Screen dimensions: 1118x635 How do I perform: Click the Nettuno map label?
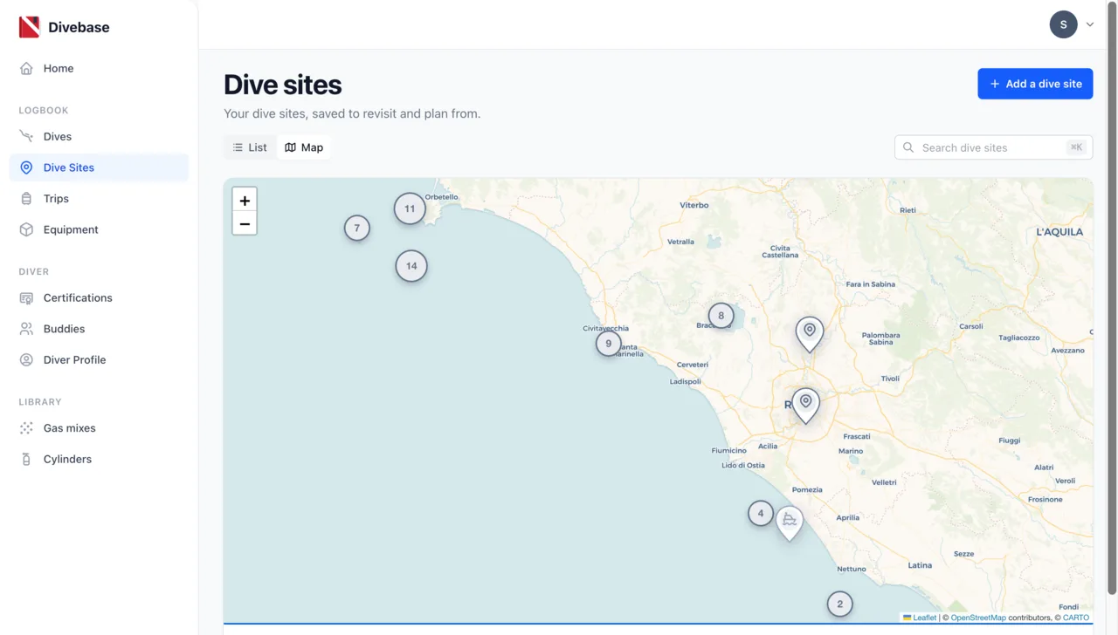(852, 569)
